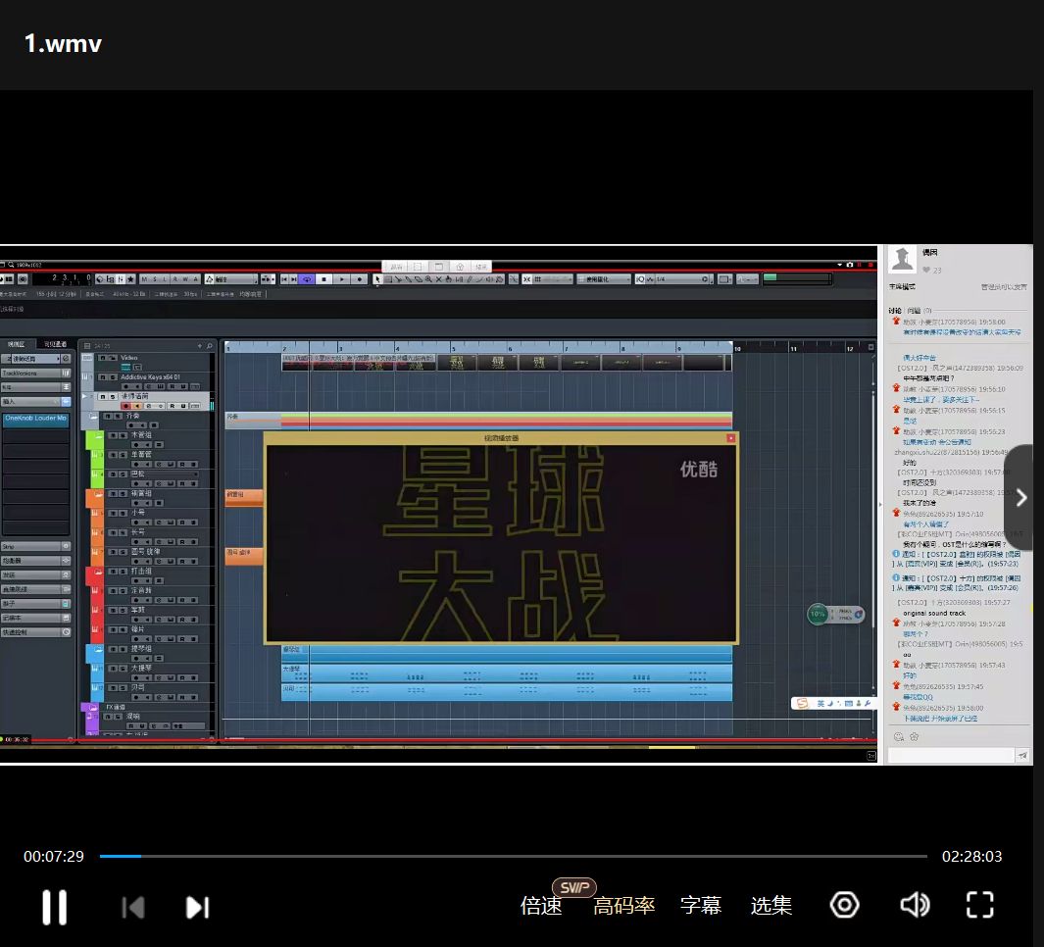The width and height of the screenshot is (1044, 947).
Task: Open the 高码率 quality option
Action: click(623, 905)
